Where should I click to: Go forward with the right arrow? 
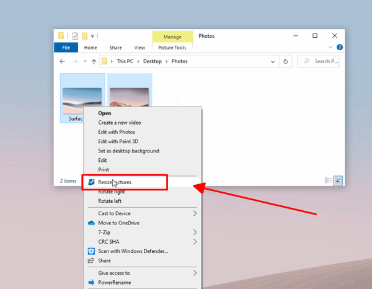[x=75, y=61]
